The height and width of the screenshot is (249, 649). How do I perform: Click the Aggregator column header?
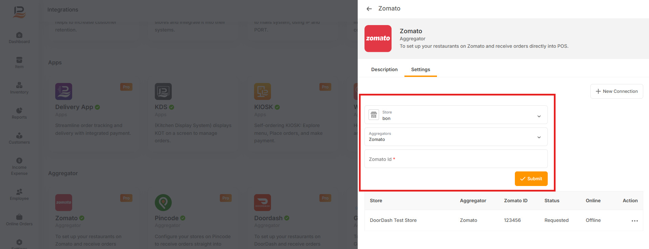[473, 201]
